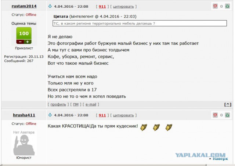
Task: Lower topic rating with the minus button
Action: [x=20, y=42]
